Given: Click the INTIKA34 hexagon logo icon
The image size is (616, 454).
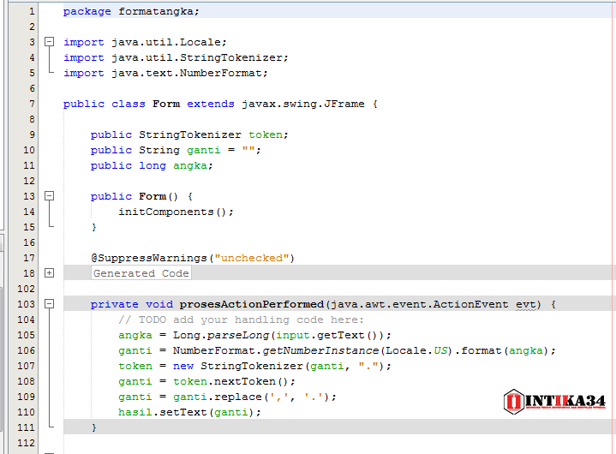Looking at the screenshot, I should click(513, 402).
